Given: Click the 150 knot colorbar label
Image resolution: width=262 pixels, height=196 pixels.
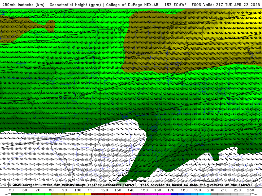Looking at the screenshot, I should point(144,190).
